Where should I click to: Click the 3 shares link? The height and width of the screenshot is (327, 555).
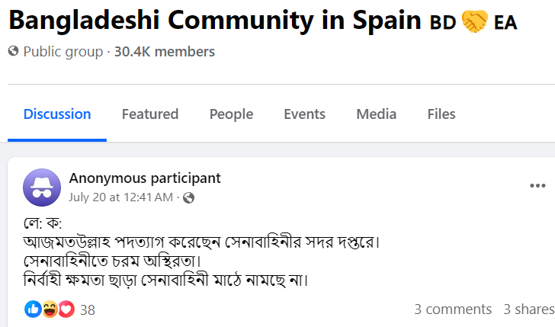[x=529, y=309]
